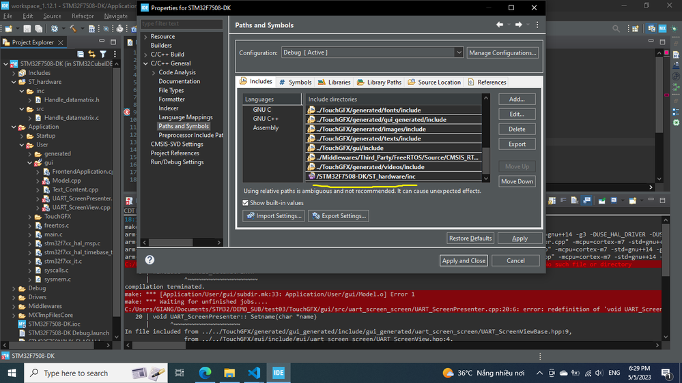Expand the C/C++ Build category

pos(145,55)
